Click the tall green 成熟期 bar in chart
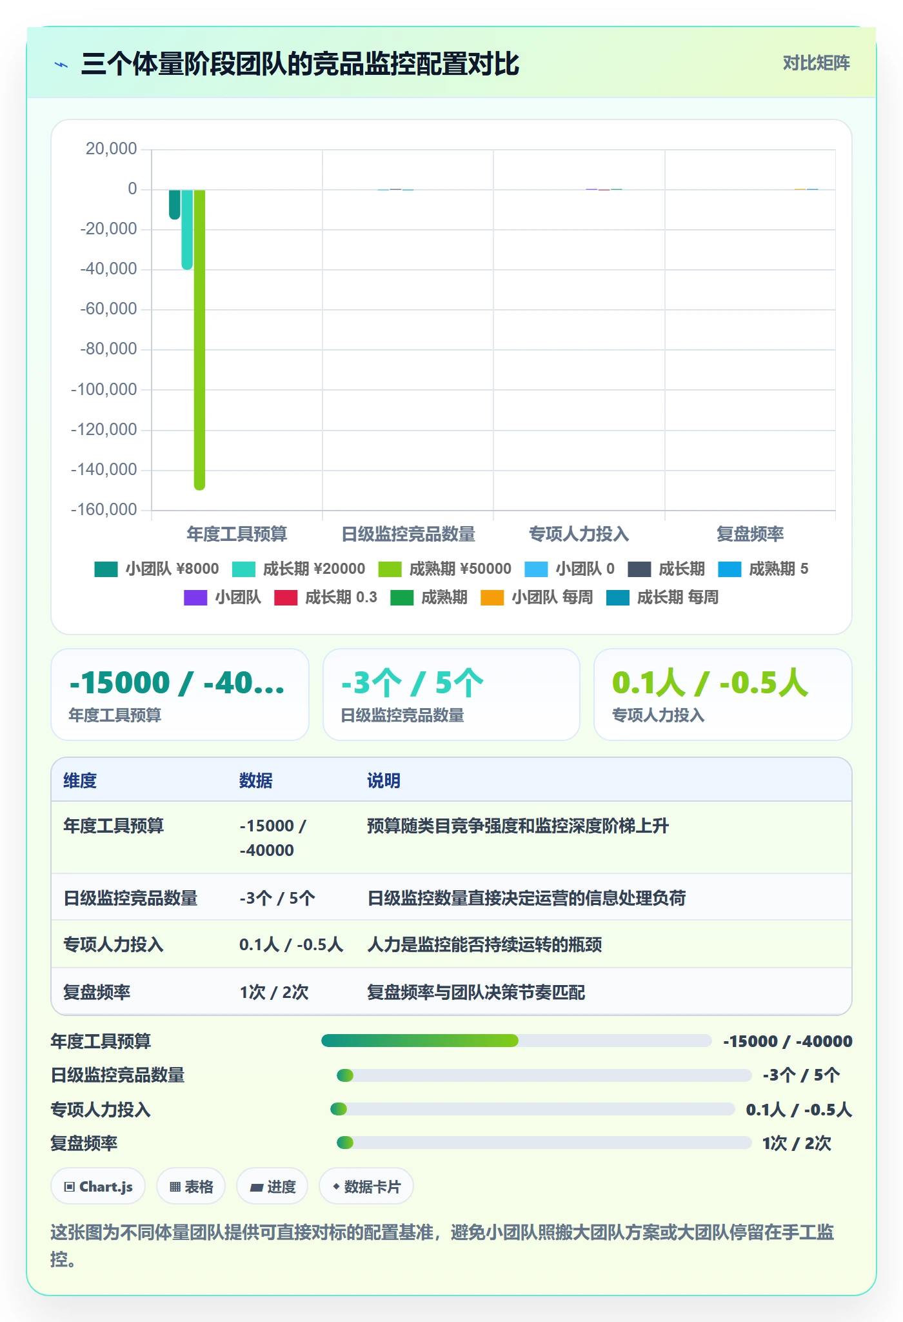 199,340
